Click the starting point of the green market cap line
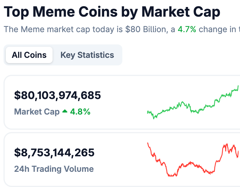Image resolution: width=240 pixels, height=187 pixels. (x=147, y=112)
